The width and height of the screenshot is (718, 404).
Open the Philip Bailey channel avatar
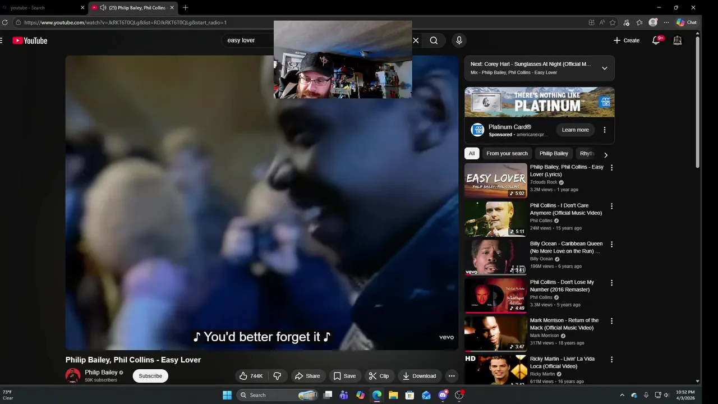(x=73, y=375)
